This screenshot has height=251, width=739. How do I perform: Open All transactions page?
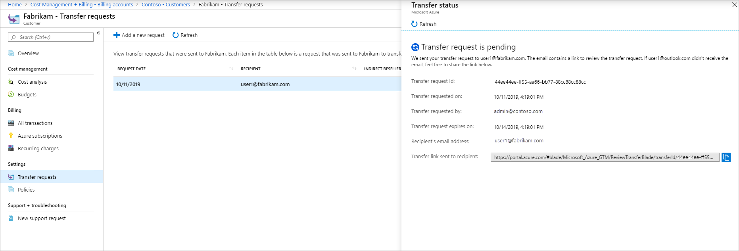[35, 123]
